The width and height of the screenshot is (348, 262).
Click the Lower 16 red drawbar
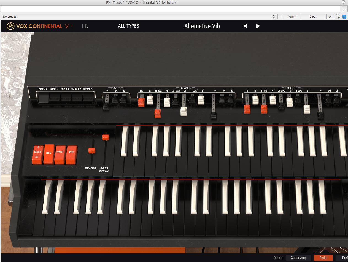click(x=141, y=102)
